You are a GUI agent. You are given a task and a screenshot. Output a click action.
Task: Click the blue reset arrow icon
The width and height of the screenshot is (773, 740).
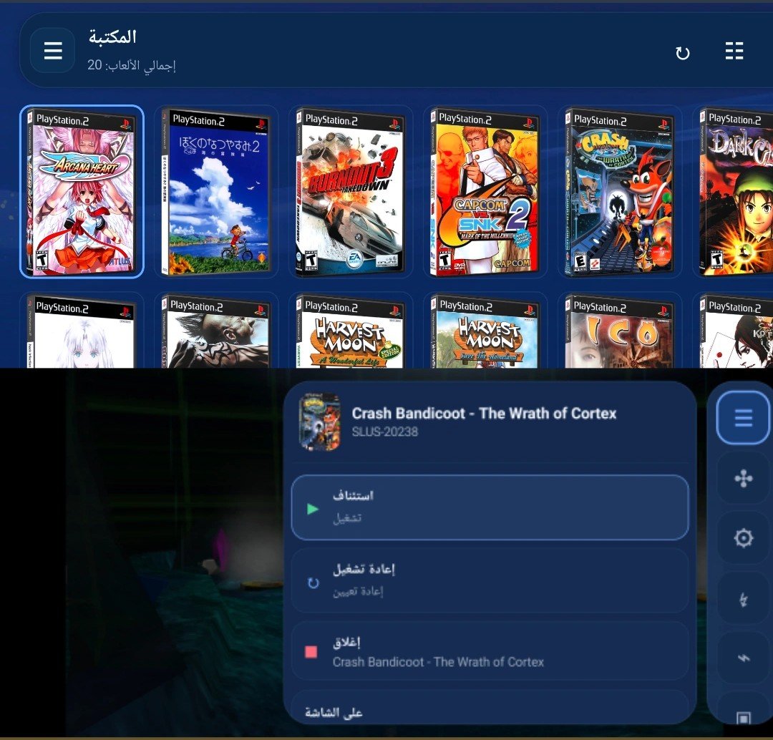(x=313, y=583)
